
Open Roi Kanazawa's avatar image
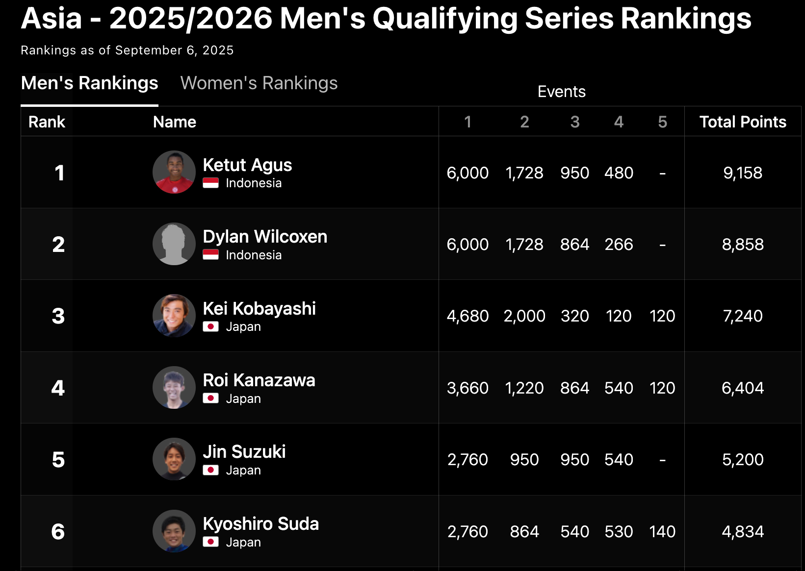point(174,388)
